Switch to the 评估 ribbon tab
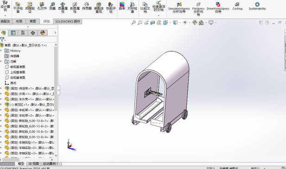This screenshot has width=286, height=169. (x=46, y=21)
